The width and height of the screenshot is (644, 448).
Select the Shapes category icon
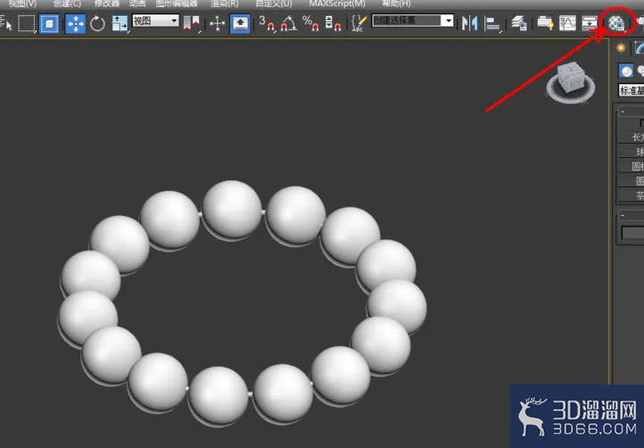[640, 71]
